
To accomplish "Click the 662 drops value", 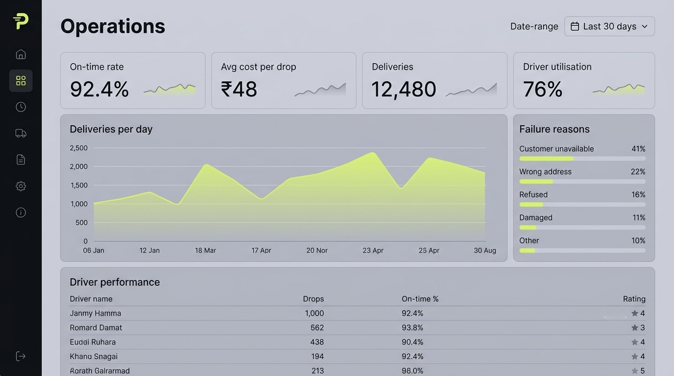I will [317, 328].
